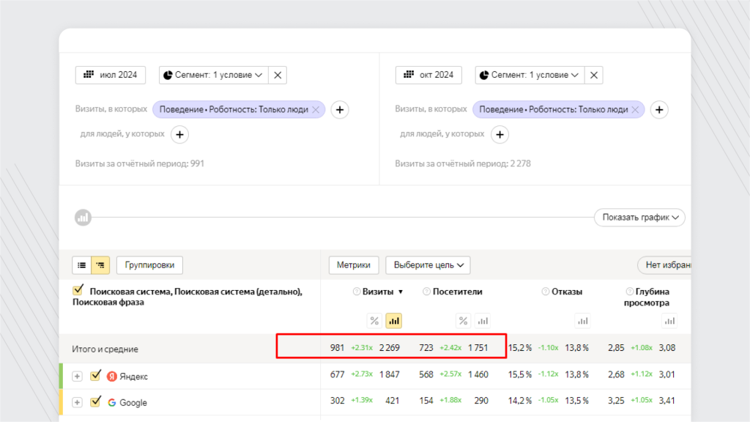The image size is (750, 422).
Task: Add a visit condition to the left segment
Action: 340,110
